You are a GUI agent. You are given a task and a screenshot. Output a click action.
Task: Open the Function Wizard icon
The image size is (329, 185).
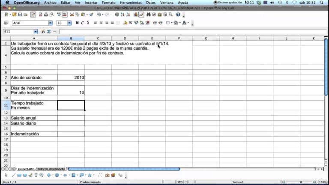[43, 32]
